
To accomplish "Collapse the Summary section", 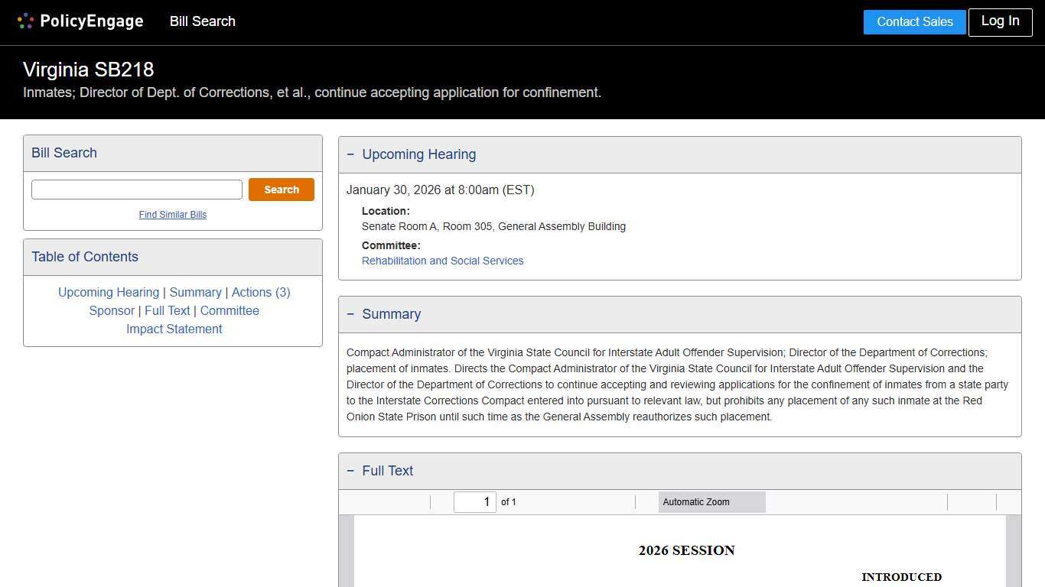I will coord(351,313).
